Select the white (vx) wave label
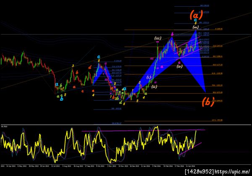The width and height of the screenshot is (252, 176). coord(196,27)
